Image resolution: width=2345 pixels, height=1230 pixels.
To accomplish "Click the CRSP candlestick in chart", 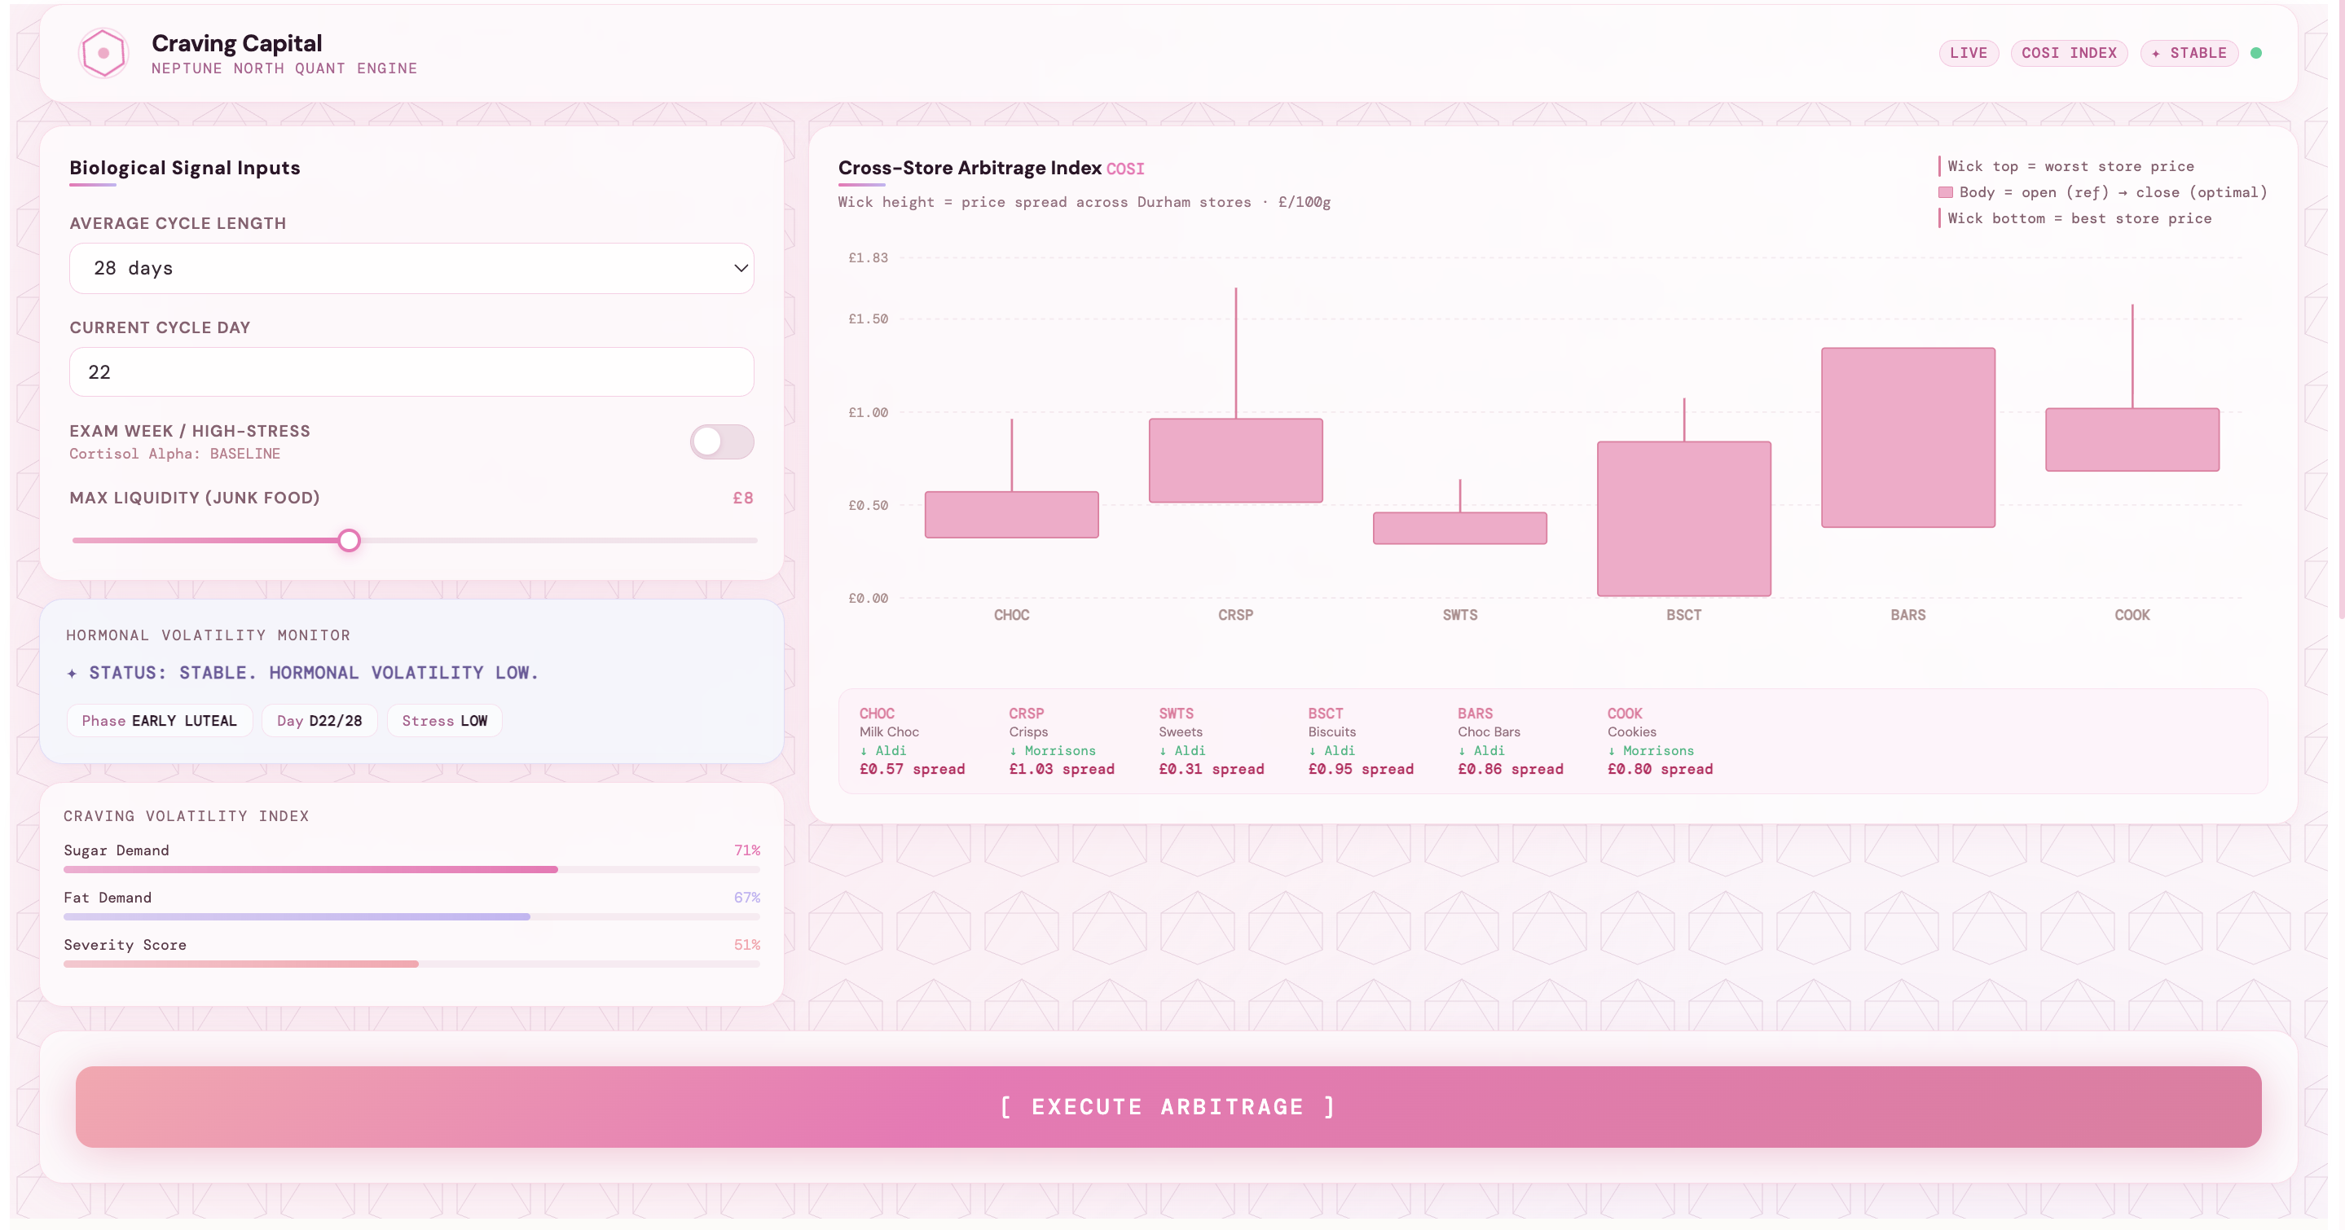I will [1235, 460].
